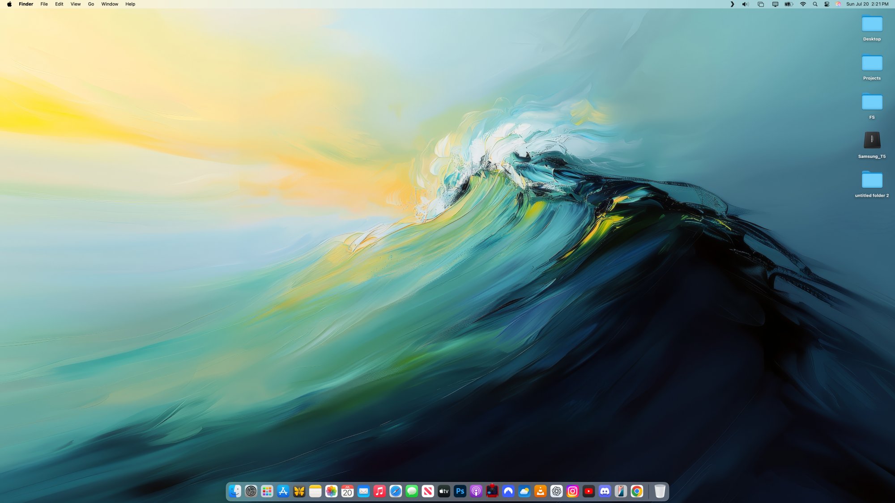895x503 pixels.
Task: Expand hidden menu bar icons via chevron
Action: (733, 4)
